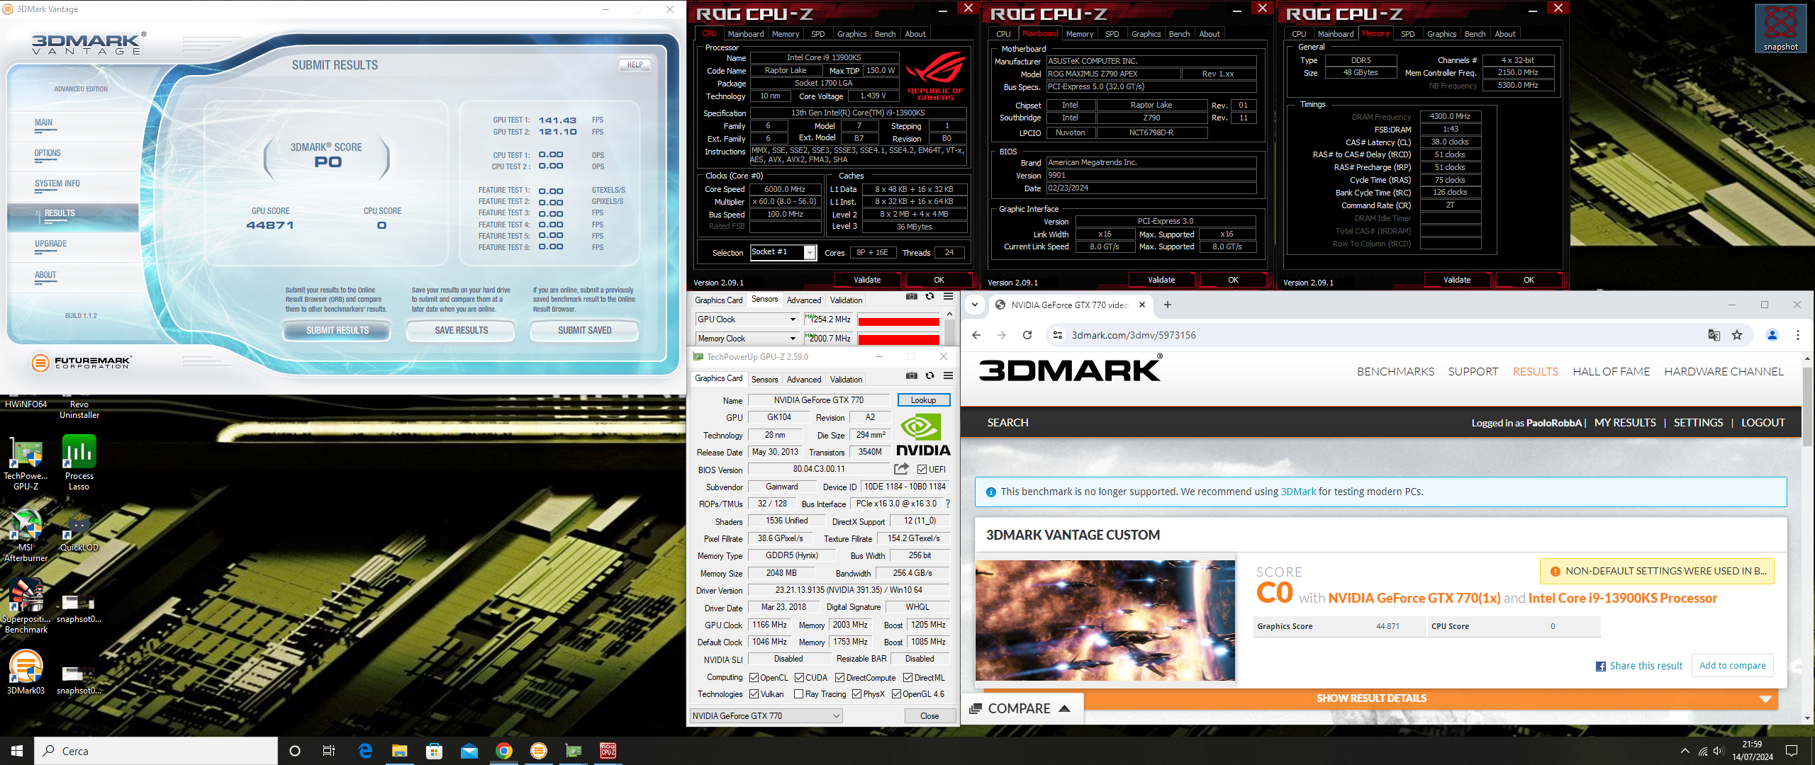Image resolution: width=1815 pixels, height=765 pixels.
Task: Toggle the OpenCL checkbox
Action: 754,677
